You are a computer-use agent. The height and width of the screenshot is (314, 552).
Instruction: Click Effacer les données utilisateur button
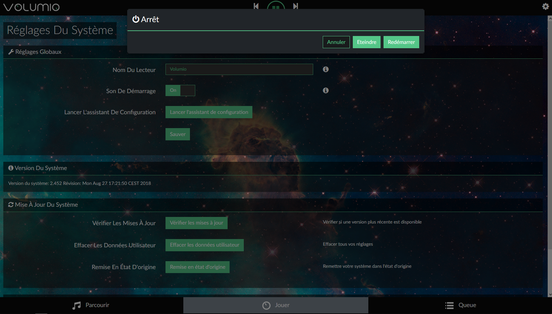coord(204,245)
